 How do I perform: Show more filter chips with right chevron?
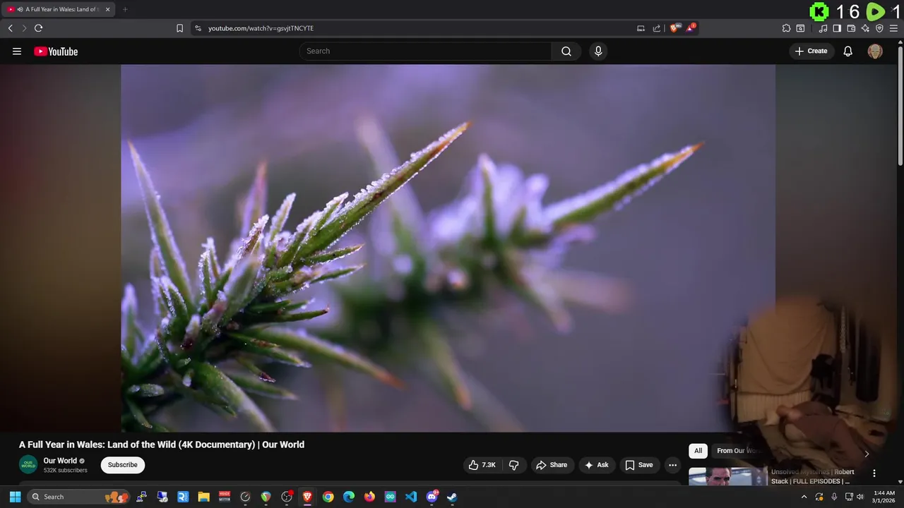[867, 454]
